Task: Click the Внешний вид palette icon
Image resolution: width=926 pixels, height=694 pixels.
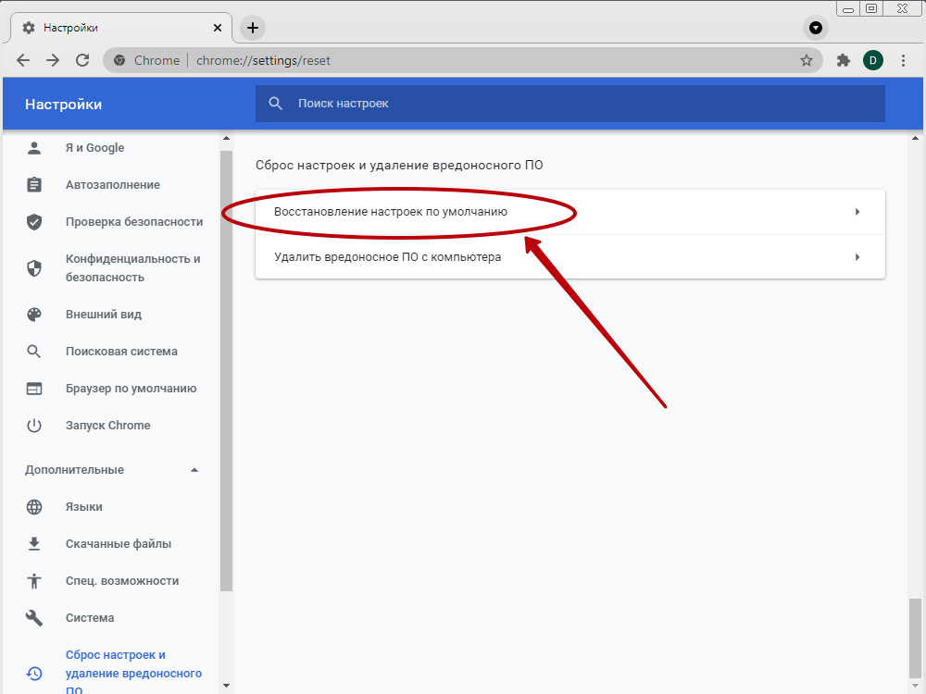Action: point(34,315)
